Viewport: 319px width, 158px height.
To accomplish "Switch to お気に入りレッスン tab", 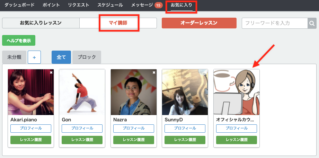I will (x=41, y=23).
